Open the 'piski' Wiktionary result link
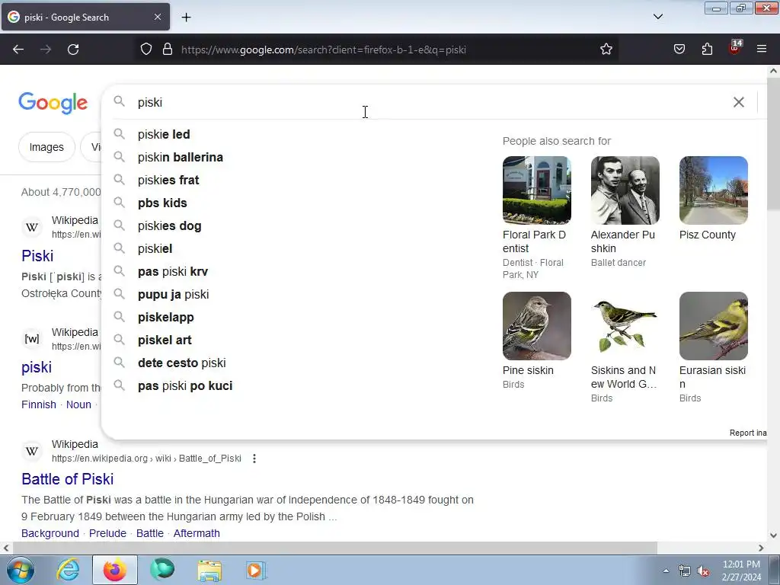The height and width of the screenshot is (585, 780). point(37,367)
